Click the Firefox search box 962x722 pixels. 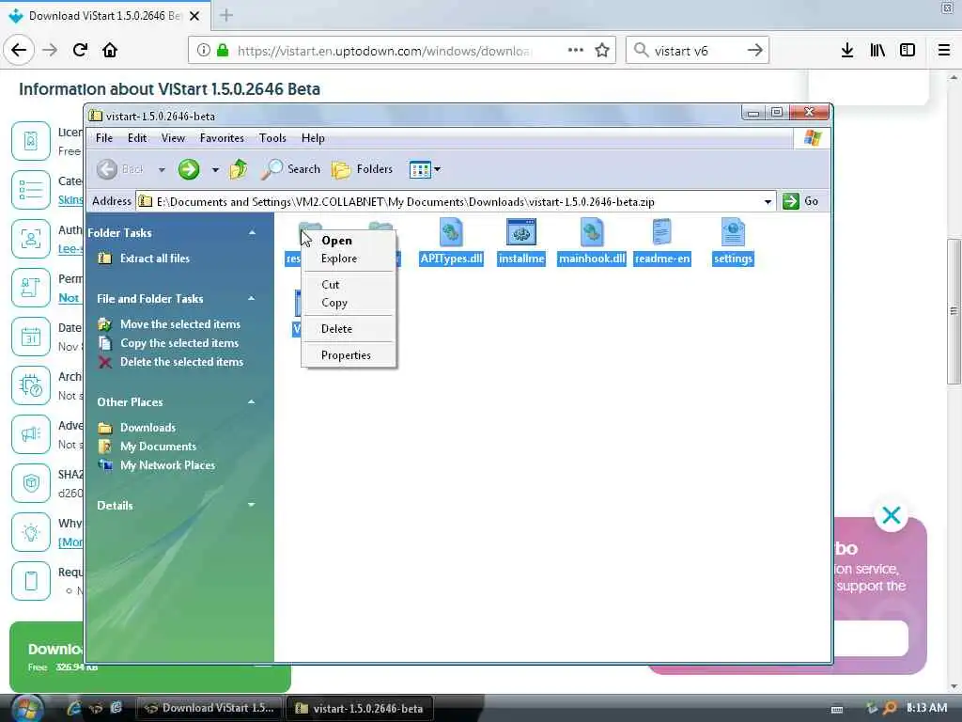[697, 51]
